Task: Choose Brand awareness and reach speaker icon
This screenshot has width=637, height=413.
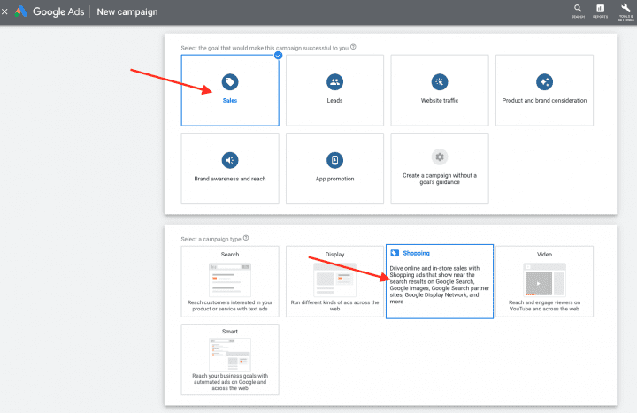Action: [x=230, y=160]
